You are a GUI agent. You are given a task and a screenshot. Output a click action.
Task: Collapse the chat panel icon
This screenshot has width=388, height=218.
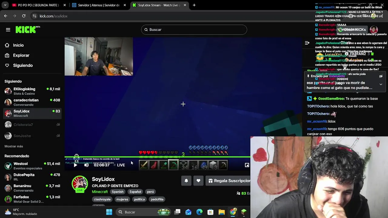pyautogui.click(x=307, y=43)
